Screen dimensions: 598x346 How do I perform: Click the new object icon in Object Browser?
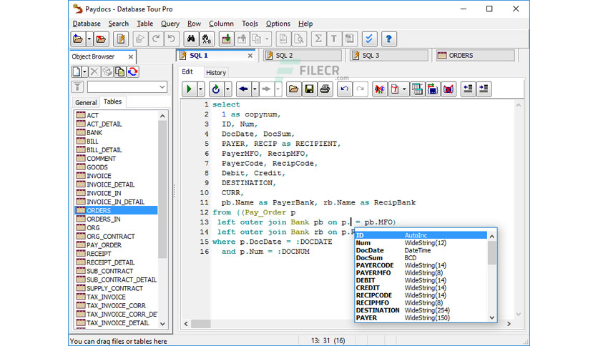[x=77, y=71]
